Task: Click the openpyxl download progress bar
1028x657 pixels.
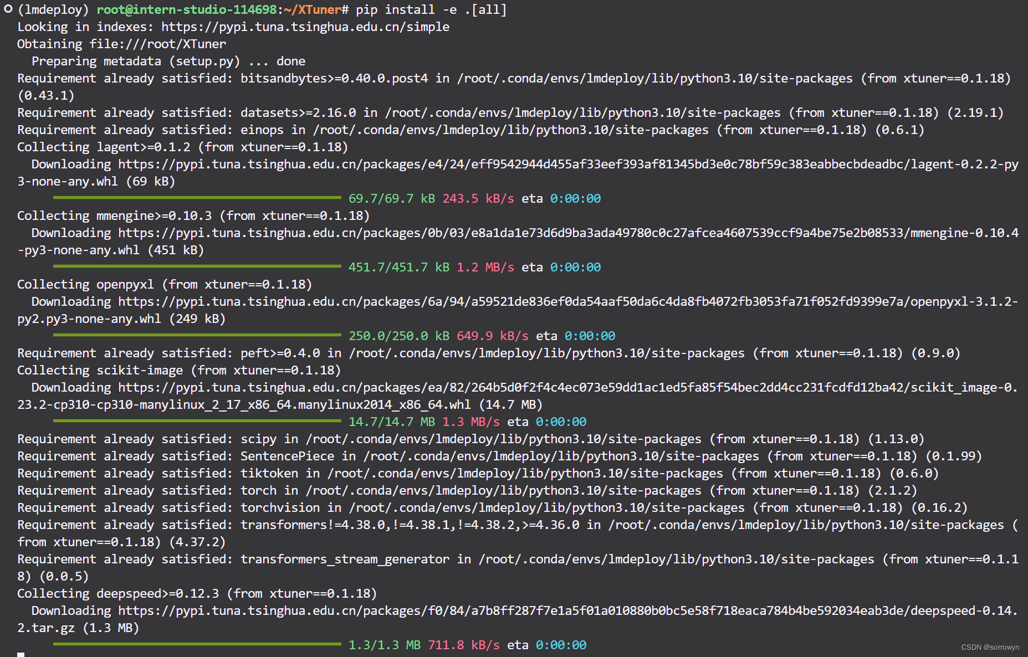Action: pos(197,335)
